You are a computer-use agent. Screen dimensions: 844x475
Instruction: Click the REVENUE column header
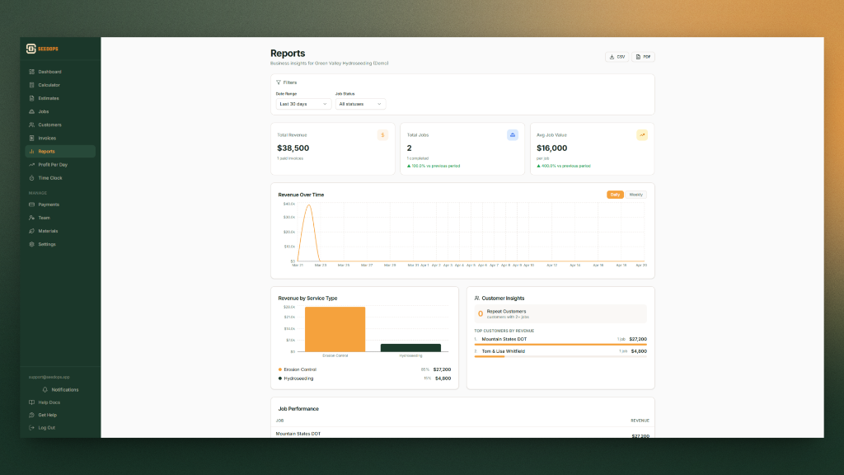click(x=640, y=421)
